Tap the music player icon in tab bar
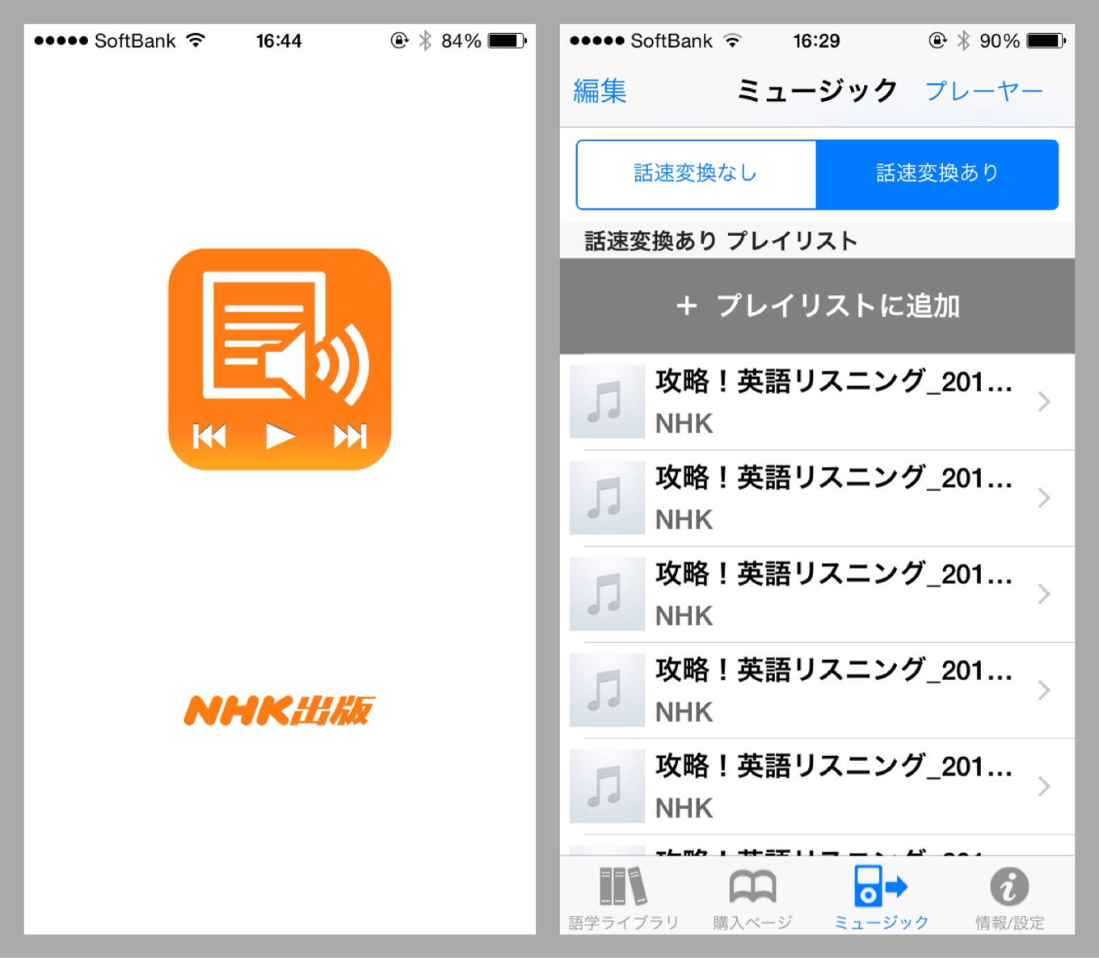The image size is (1099, 958). [x=881, y=886]
